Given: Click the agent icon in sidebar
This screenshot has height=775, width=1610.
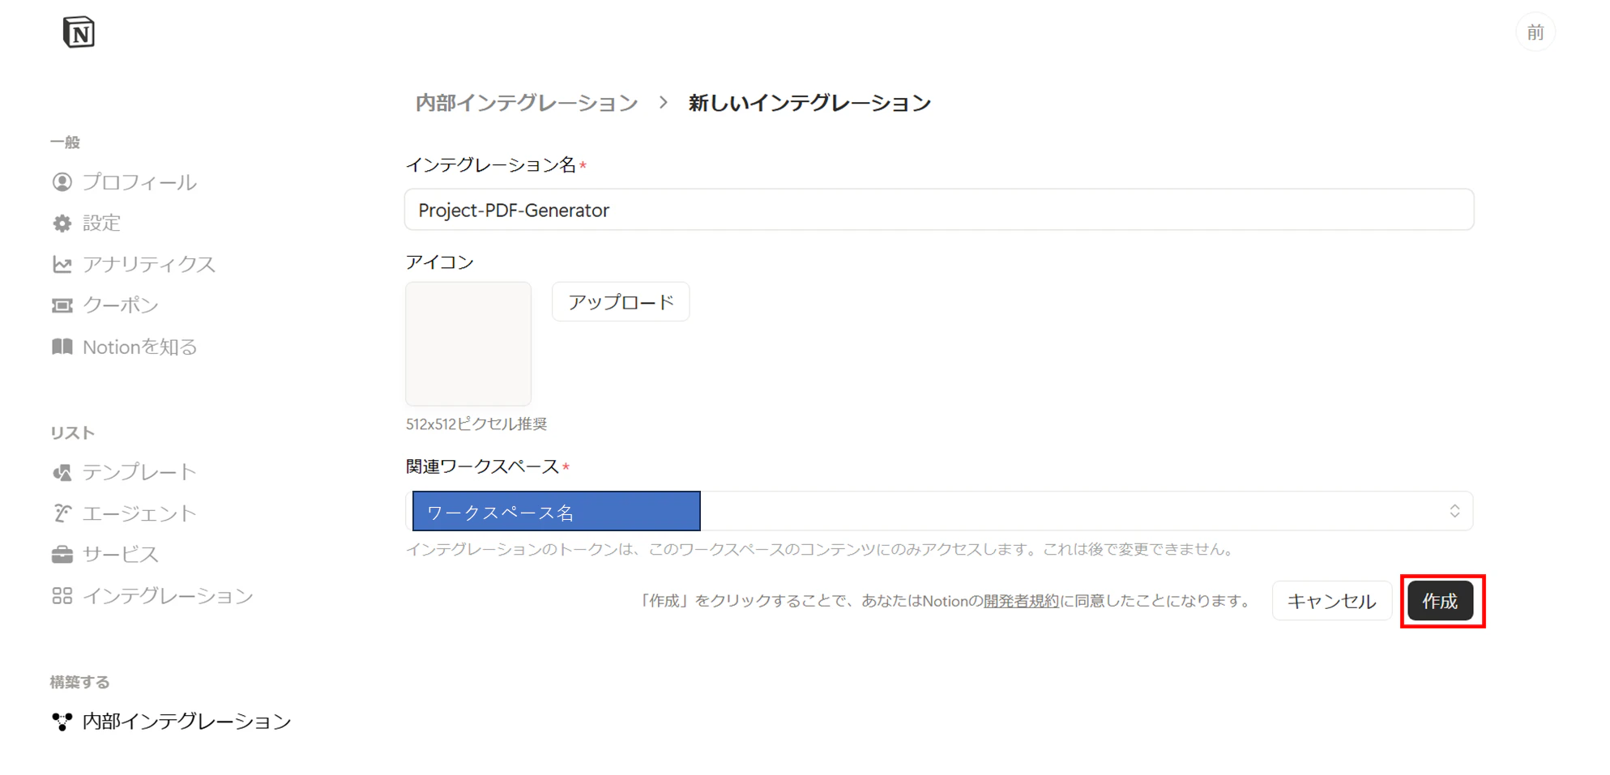Looking at the screenshot, I should pyautogui.click(x=62, y=513).
